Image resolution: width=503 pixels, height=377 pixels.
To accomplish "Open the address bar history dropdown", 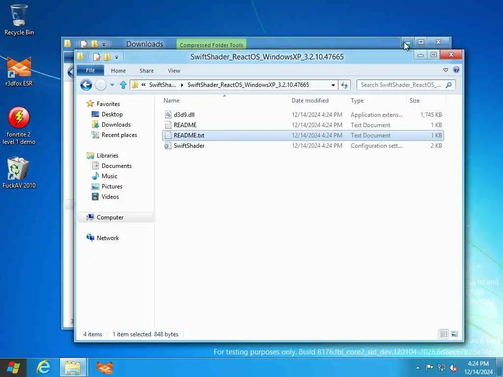I will coord(333,85).
